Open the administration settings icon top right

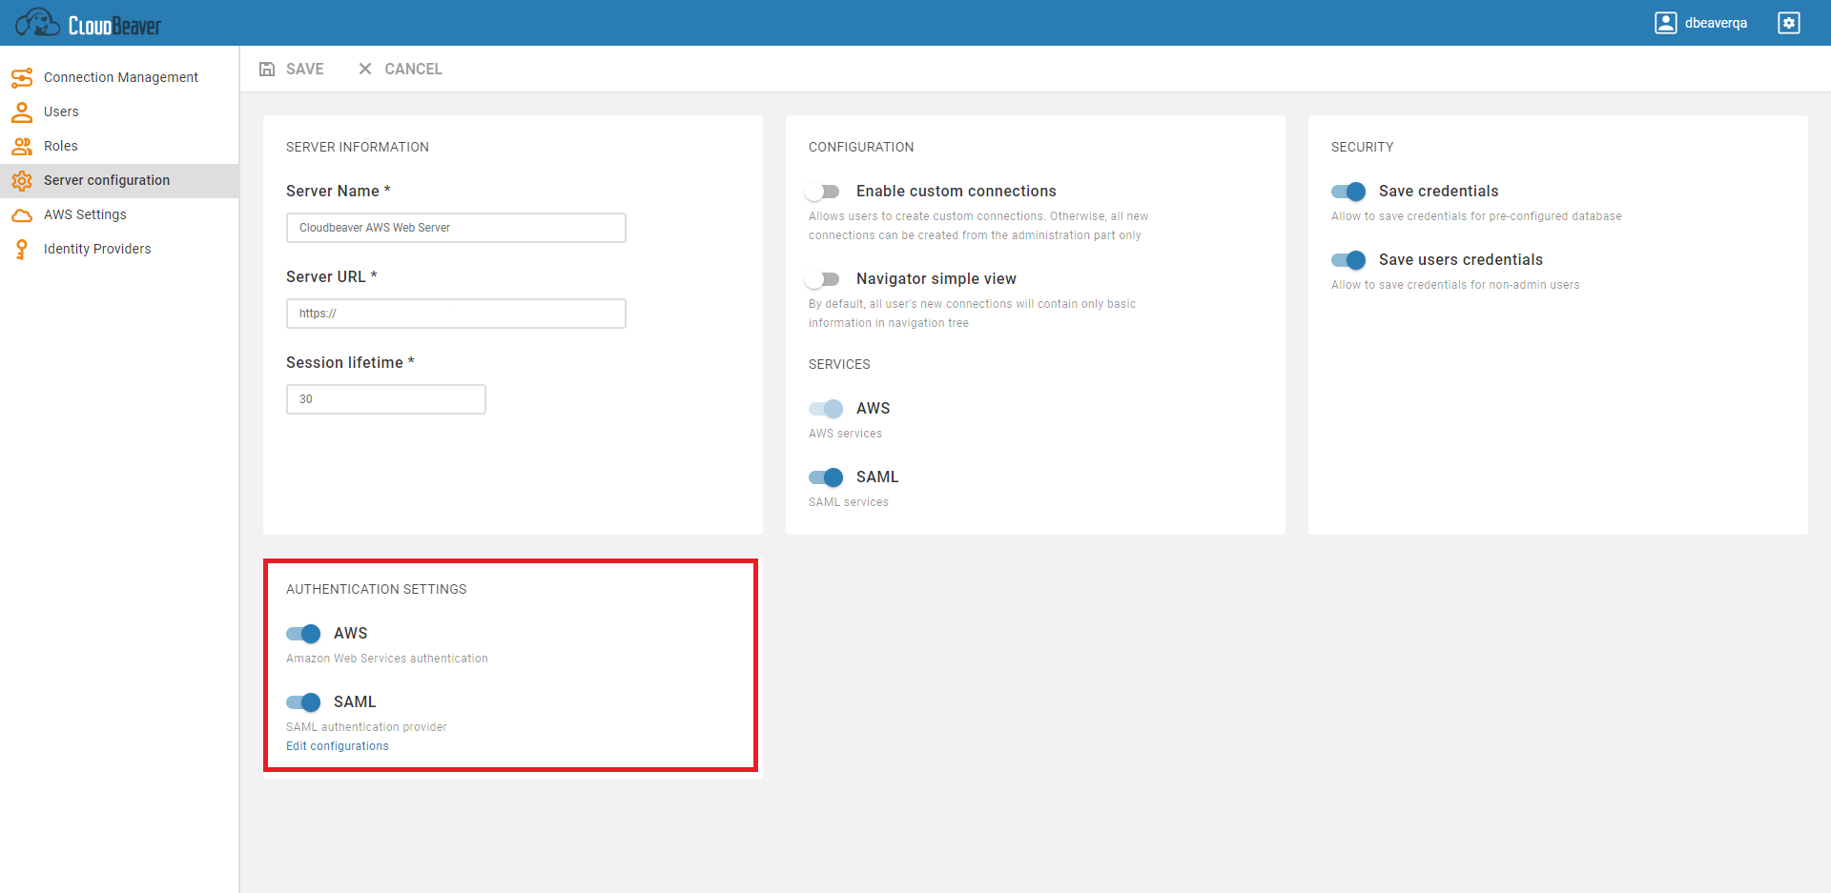tap(1789, 22)
